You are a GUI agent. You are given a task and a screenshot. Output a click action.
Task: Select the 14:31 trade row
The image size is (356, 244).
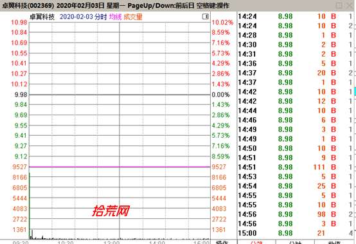pos(296,54)
